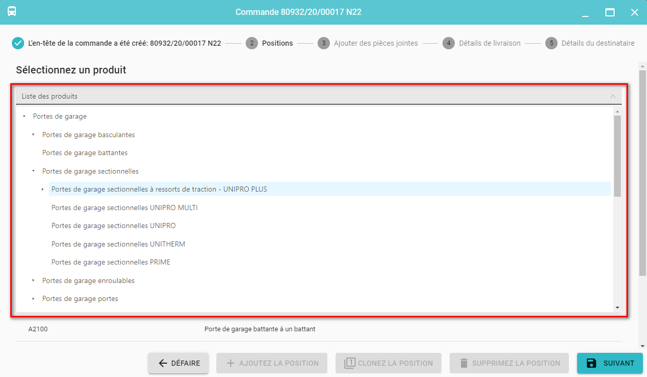This screenshot has width=647, height=377.
Task: Click the step 5 circle icon
Action: click(x=551, y=43)
